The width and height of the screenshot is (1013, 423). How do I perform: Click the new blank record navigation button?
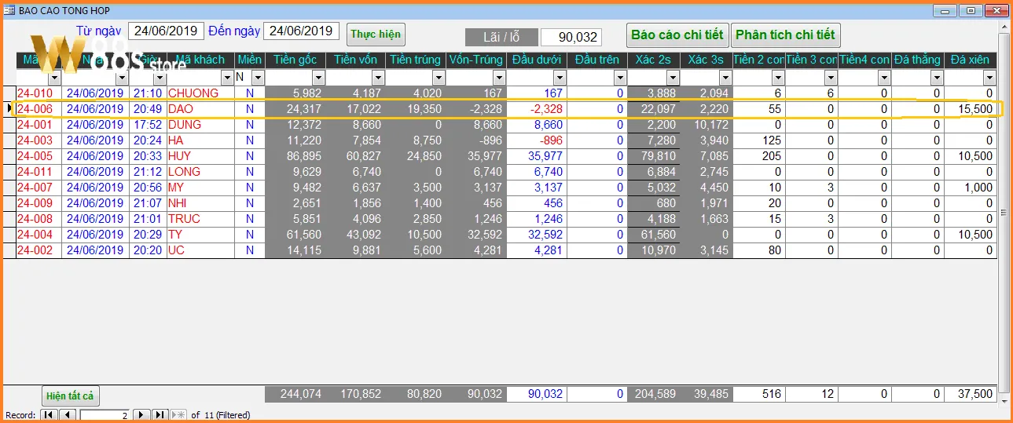tap(178, 415)
